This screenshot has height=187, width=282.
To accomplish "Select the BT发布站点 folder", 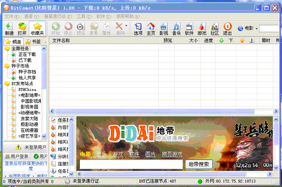I will pos(22,84).
